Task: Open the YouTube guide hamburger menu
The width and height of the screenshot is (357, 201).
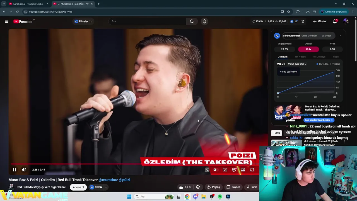Action: (x=7, y=21)
